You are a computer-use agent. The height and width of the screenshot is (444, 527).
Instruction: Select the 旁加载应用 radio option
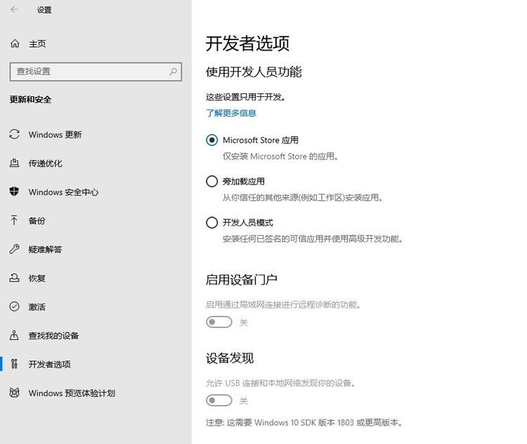tap(212, 181)
